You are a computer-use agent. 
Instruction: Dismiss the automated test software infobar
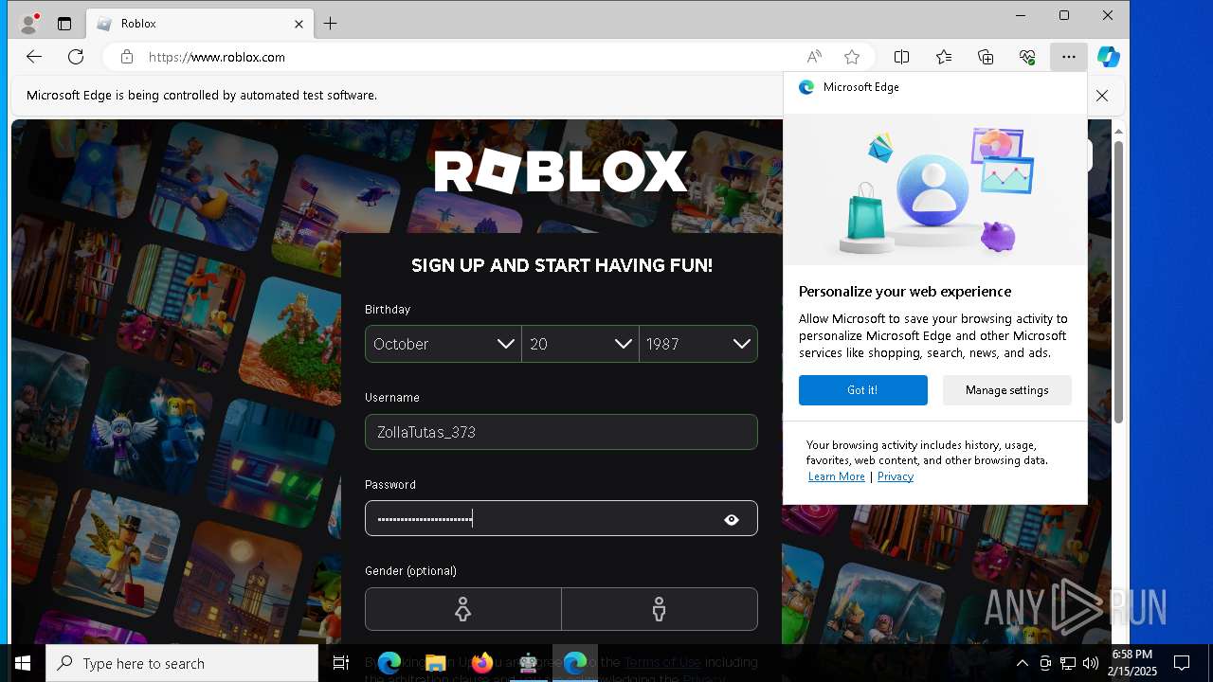[1101, 96]
